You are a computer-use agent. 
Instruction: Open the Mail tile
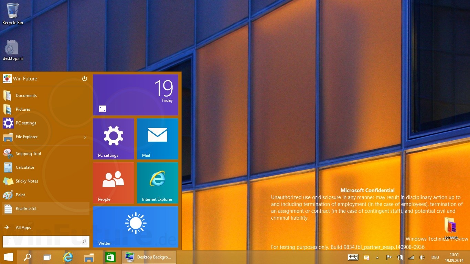[158, 139]
